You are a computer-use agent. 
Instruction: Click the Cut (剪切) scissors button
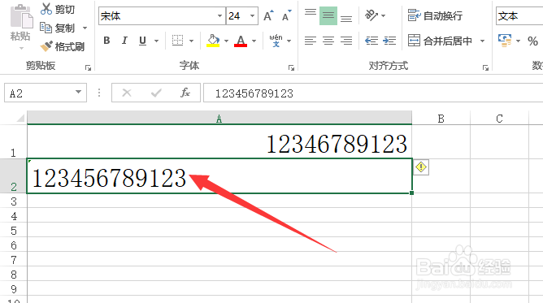click(57, 9)
